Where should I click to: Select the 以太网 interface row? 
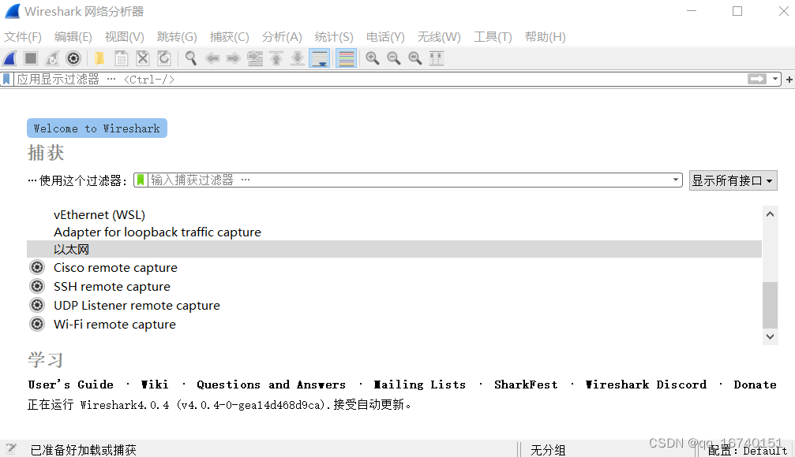point(395,249)
